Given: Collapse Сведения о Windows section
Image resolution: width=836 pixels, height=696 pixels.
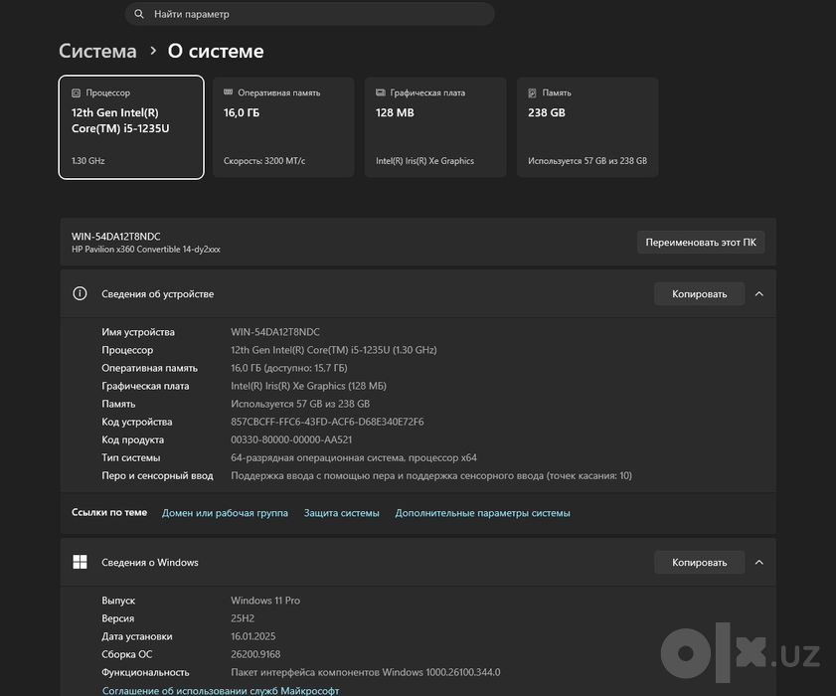Looking at the screenshot, I should (x=759, y=562).
